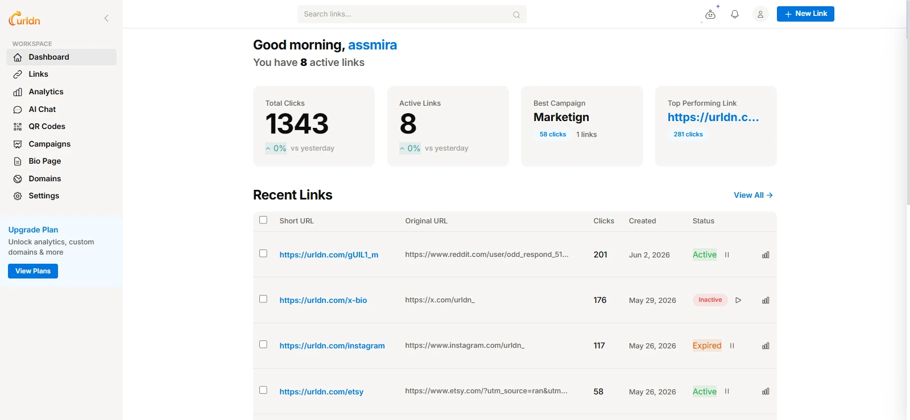
Task: Select the instagram link row checkbox
Action: [x=263, y=344]
